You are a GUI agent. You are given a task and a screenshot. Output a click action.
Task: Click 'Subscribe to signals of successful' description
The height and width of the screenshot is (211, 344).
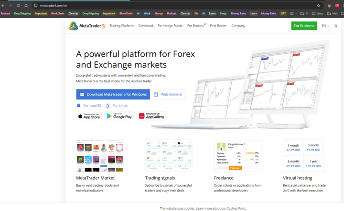click(x=168, y=188)
